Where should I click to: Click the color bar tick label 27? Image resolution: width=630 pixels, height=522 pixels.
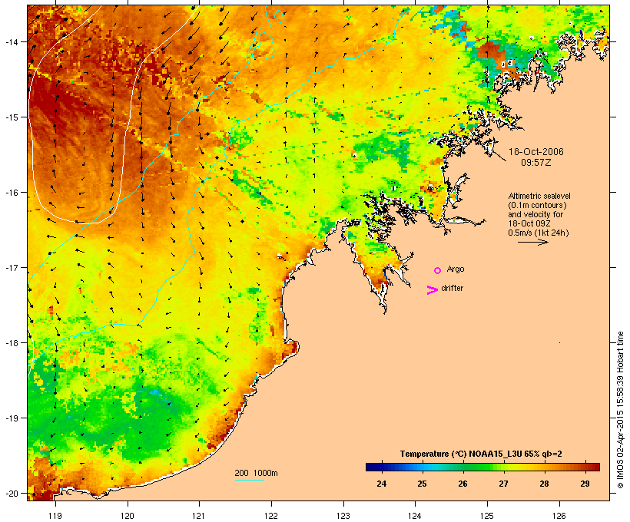coord(503,484)
